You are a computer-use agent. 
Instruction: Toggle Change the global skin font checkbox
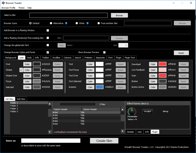click(48, 45)
